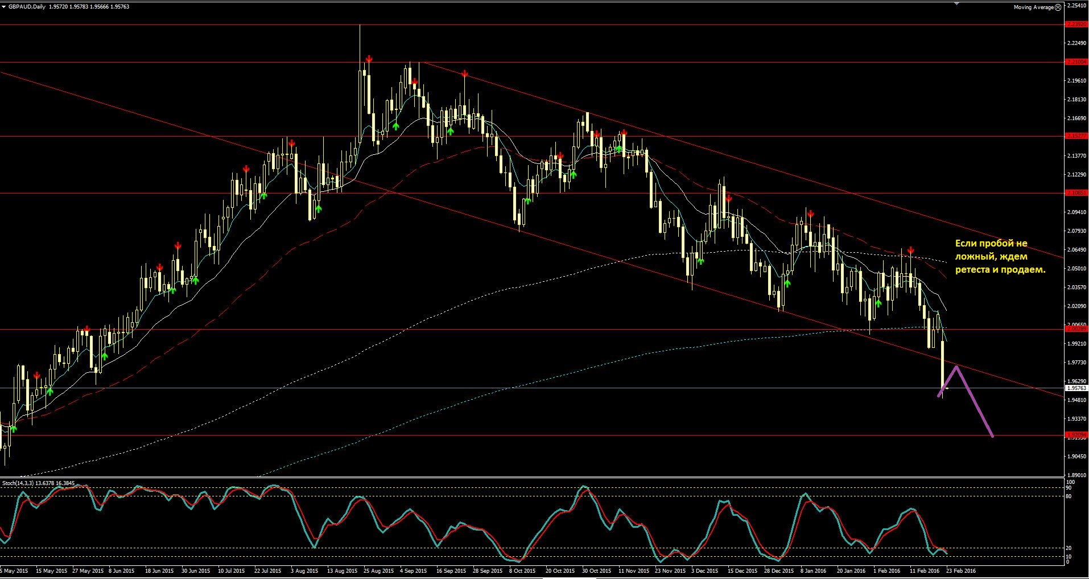The height and width of the screenshot is (579, 1089).
Task: Click the 1.94810 value on the price scale
Action: (x=1078, y=400)
